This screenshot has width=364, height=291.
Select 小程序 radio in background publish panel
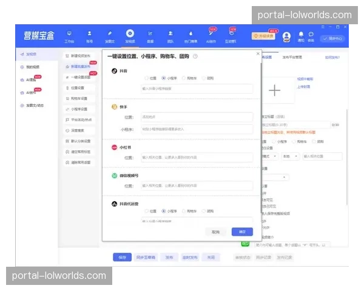point(274,141)
